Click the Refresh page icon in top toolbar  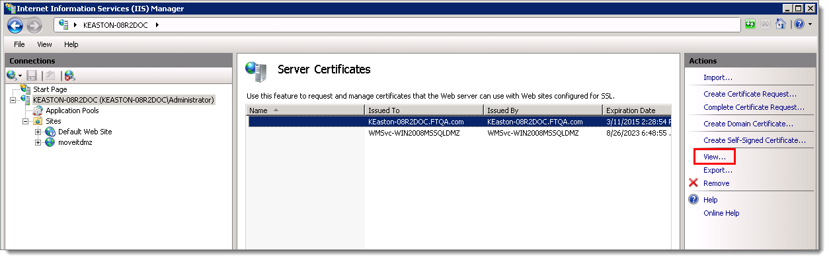(x=750, y=24)
